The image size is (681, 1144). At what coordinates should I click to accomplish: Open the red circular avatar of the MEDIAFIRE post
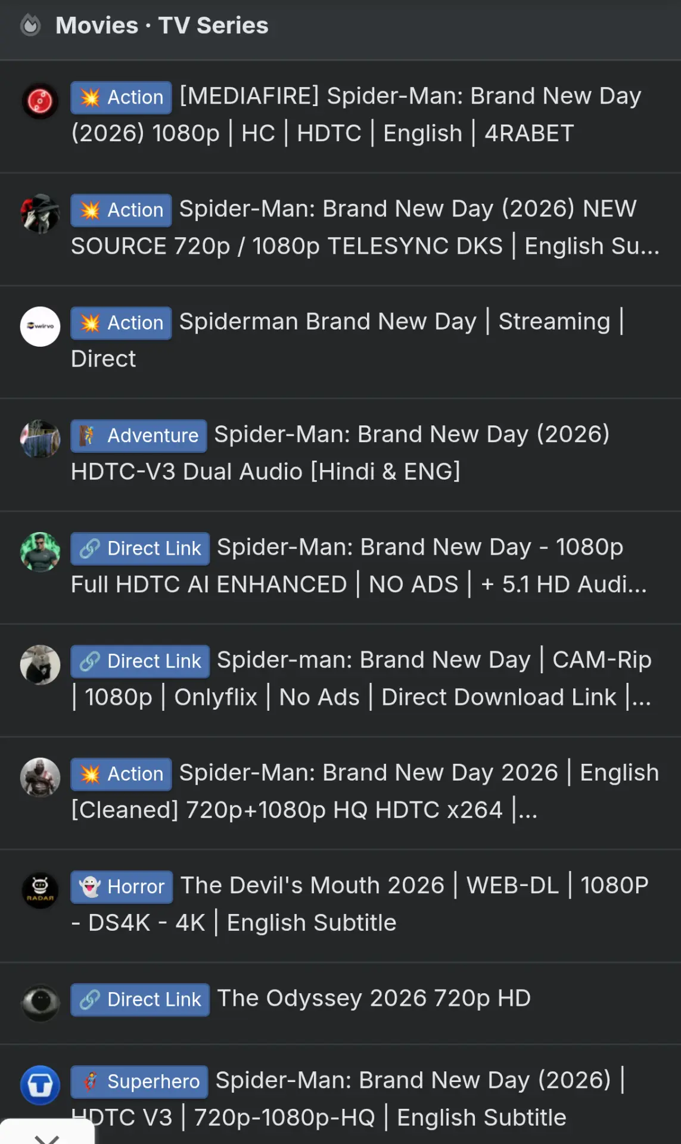40,101
